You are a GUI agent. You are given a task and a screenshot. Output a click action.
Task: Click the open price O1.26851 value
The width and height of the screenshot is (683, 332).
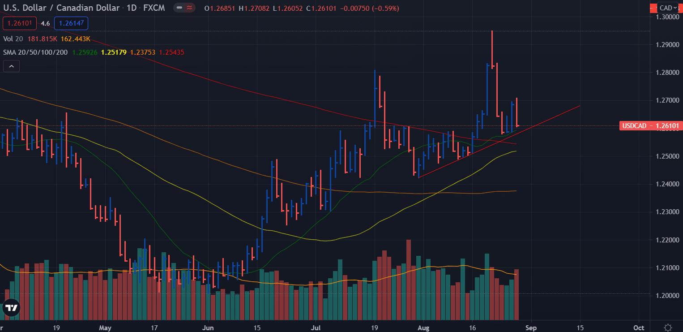219,9
